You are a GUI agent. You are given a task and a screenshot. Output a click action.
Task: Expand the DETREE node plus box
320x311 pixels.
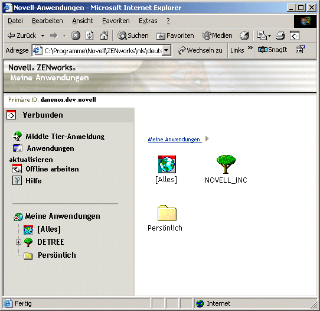[x=18, y=242]
